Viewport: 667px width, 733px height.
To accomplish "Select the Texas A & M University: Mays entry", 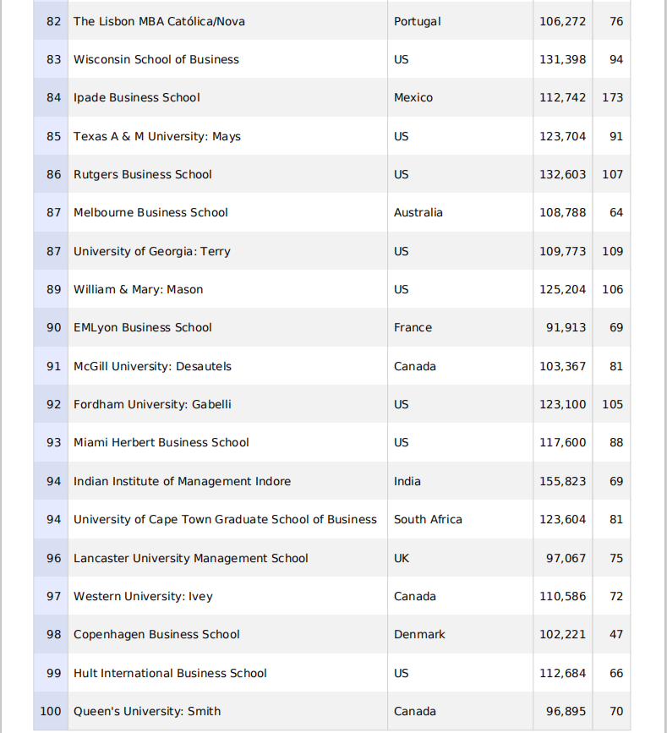I will point(157,136).
